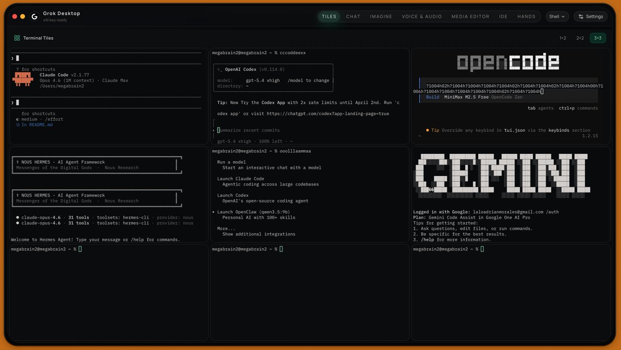This screenshot has height=350, width=621.
Task: Click the Grok logo icon
Action: (35, 17)
